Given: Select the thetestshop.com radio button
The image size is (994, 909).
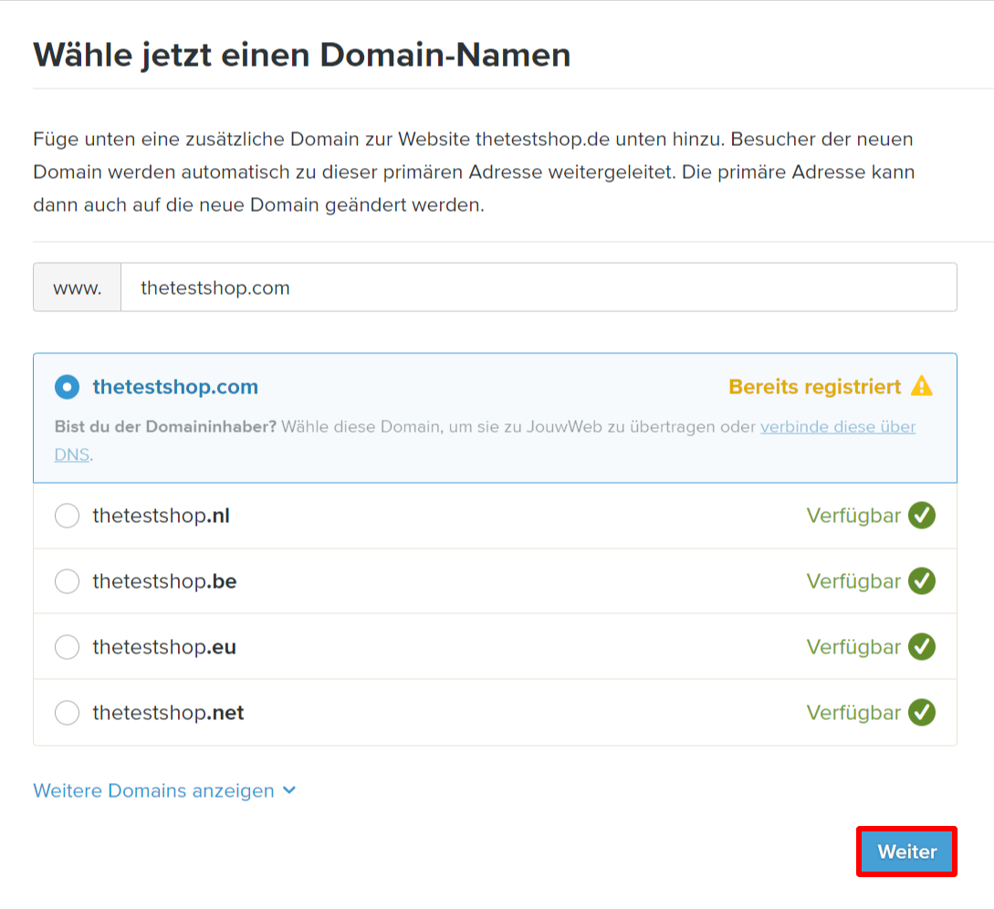Looking at the screenshot, I should point(67,387).
